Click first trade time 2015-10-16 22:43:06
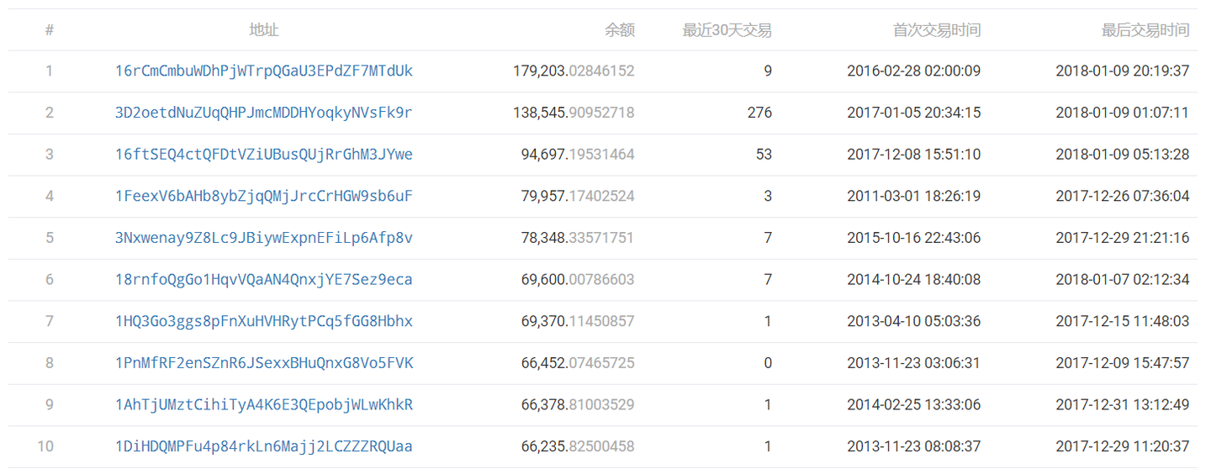1211x469 pixels. [913, 238]
